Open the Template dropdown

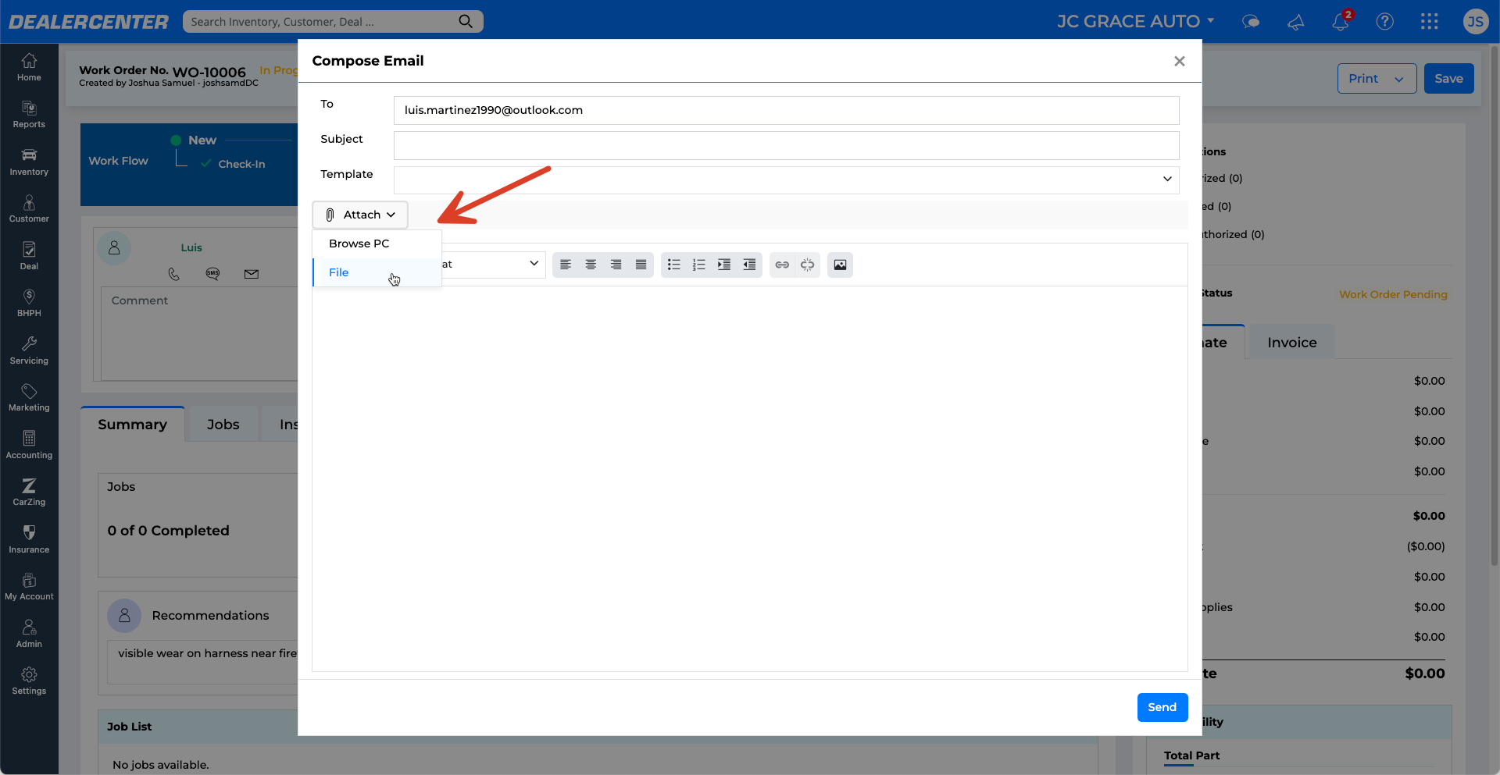click(x=787, y=180)
